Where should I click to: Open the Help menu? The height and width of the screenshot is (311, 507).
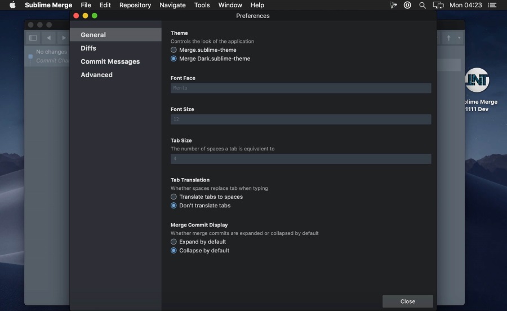click(x=257, y=5)
